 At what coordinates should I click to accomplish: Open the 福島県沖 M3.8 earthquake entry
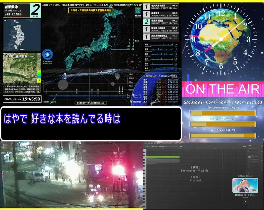click(161, 14)
